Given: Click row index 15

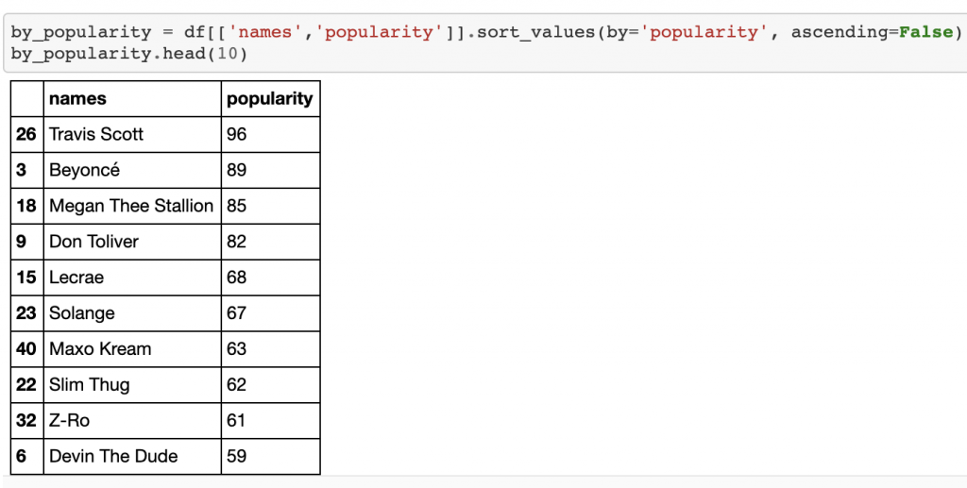Looking at the screenshot, I should (27, 278).
